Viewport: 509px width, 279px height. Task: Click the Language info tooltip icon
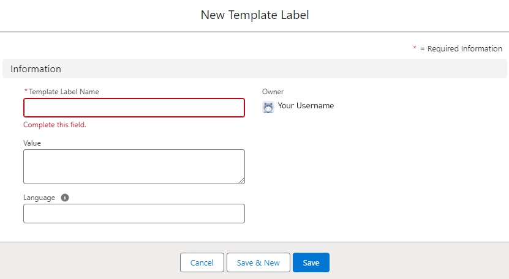pyautogui.click(x=65, y=198)
